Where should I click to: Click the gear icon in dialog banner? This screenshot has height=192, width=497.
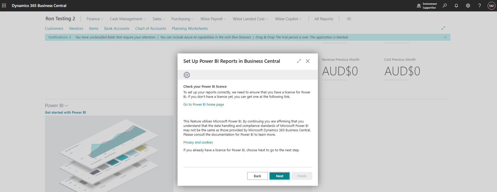click(187, 75)
